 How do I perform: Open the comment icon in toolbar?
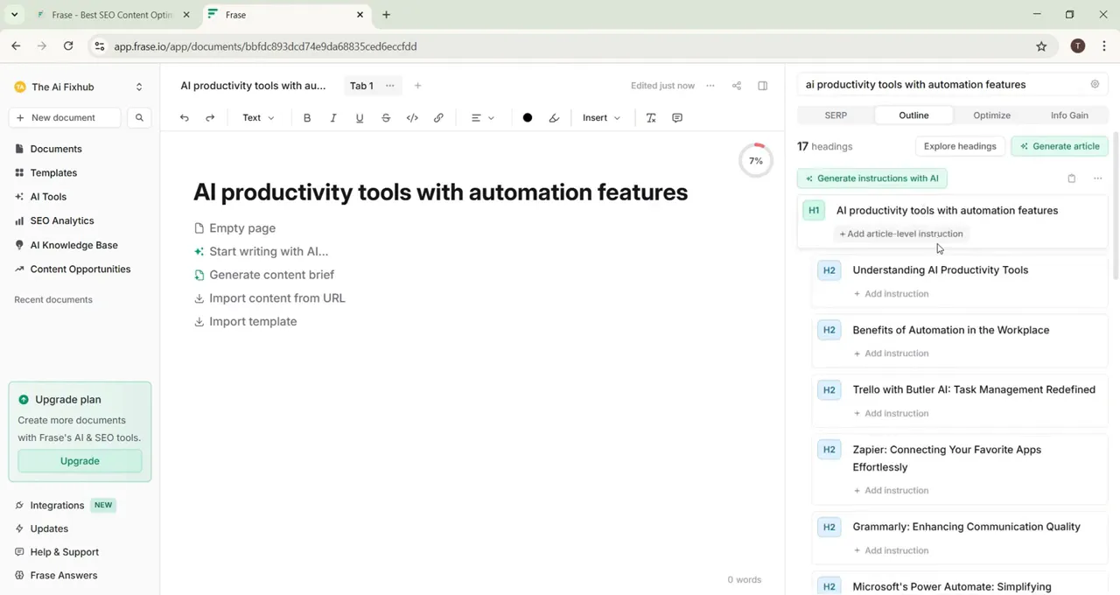677,118
